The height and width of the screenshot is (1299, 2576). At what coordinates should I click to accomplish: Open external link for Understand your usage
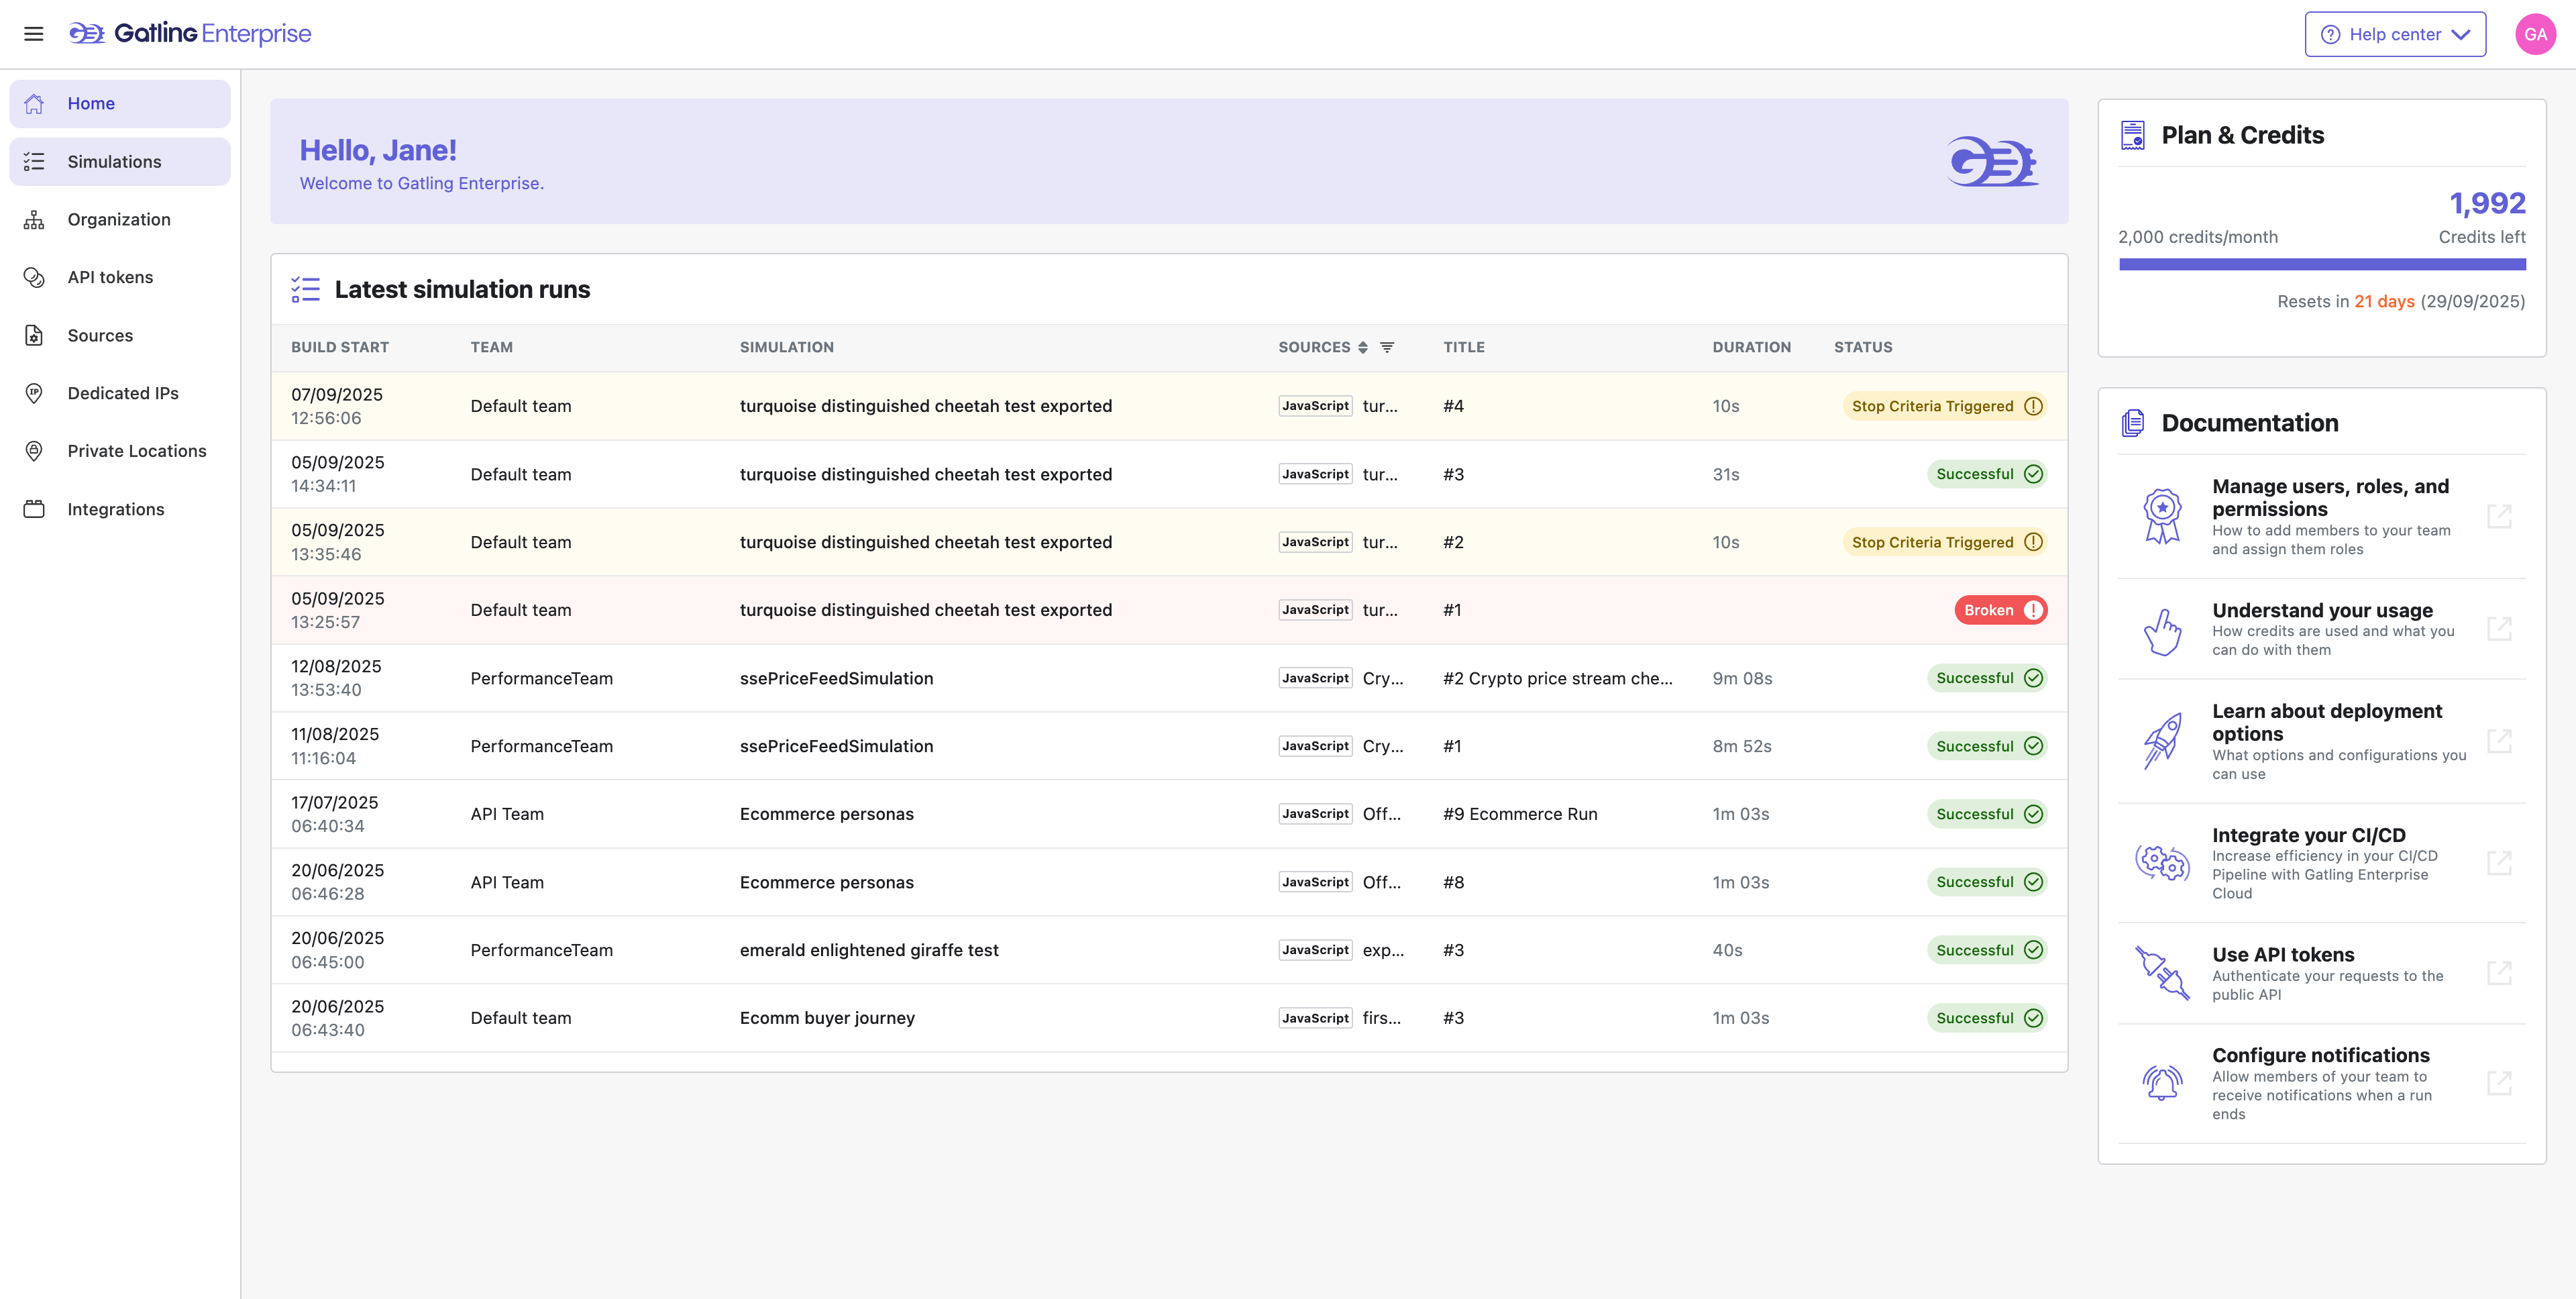point(2498,629)
